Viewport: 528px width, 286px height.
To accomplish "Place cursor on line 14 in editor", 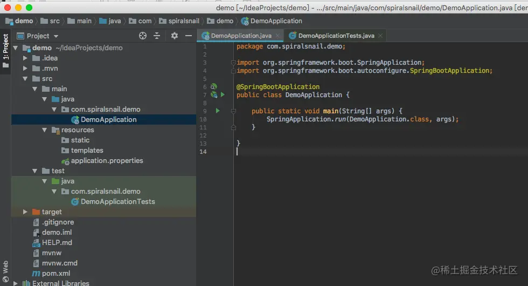I will tap(380, 152).
